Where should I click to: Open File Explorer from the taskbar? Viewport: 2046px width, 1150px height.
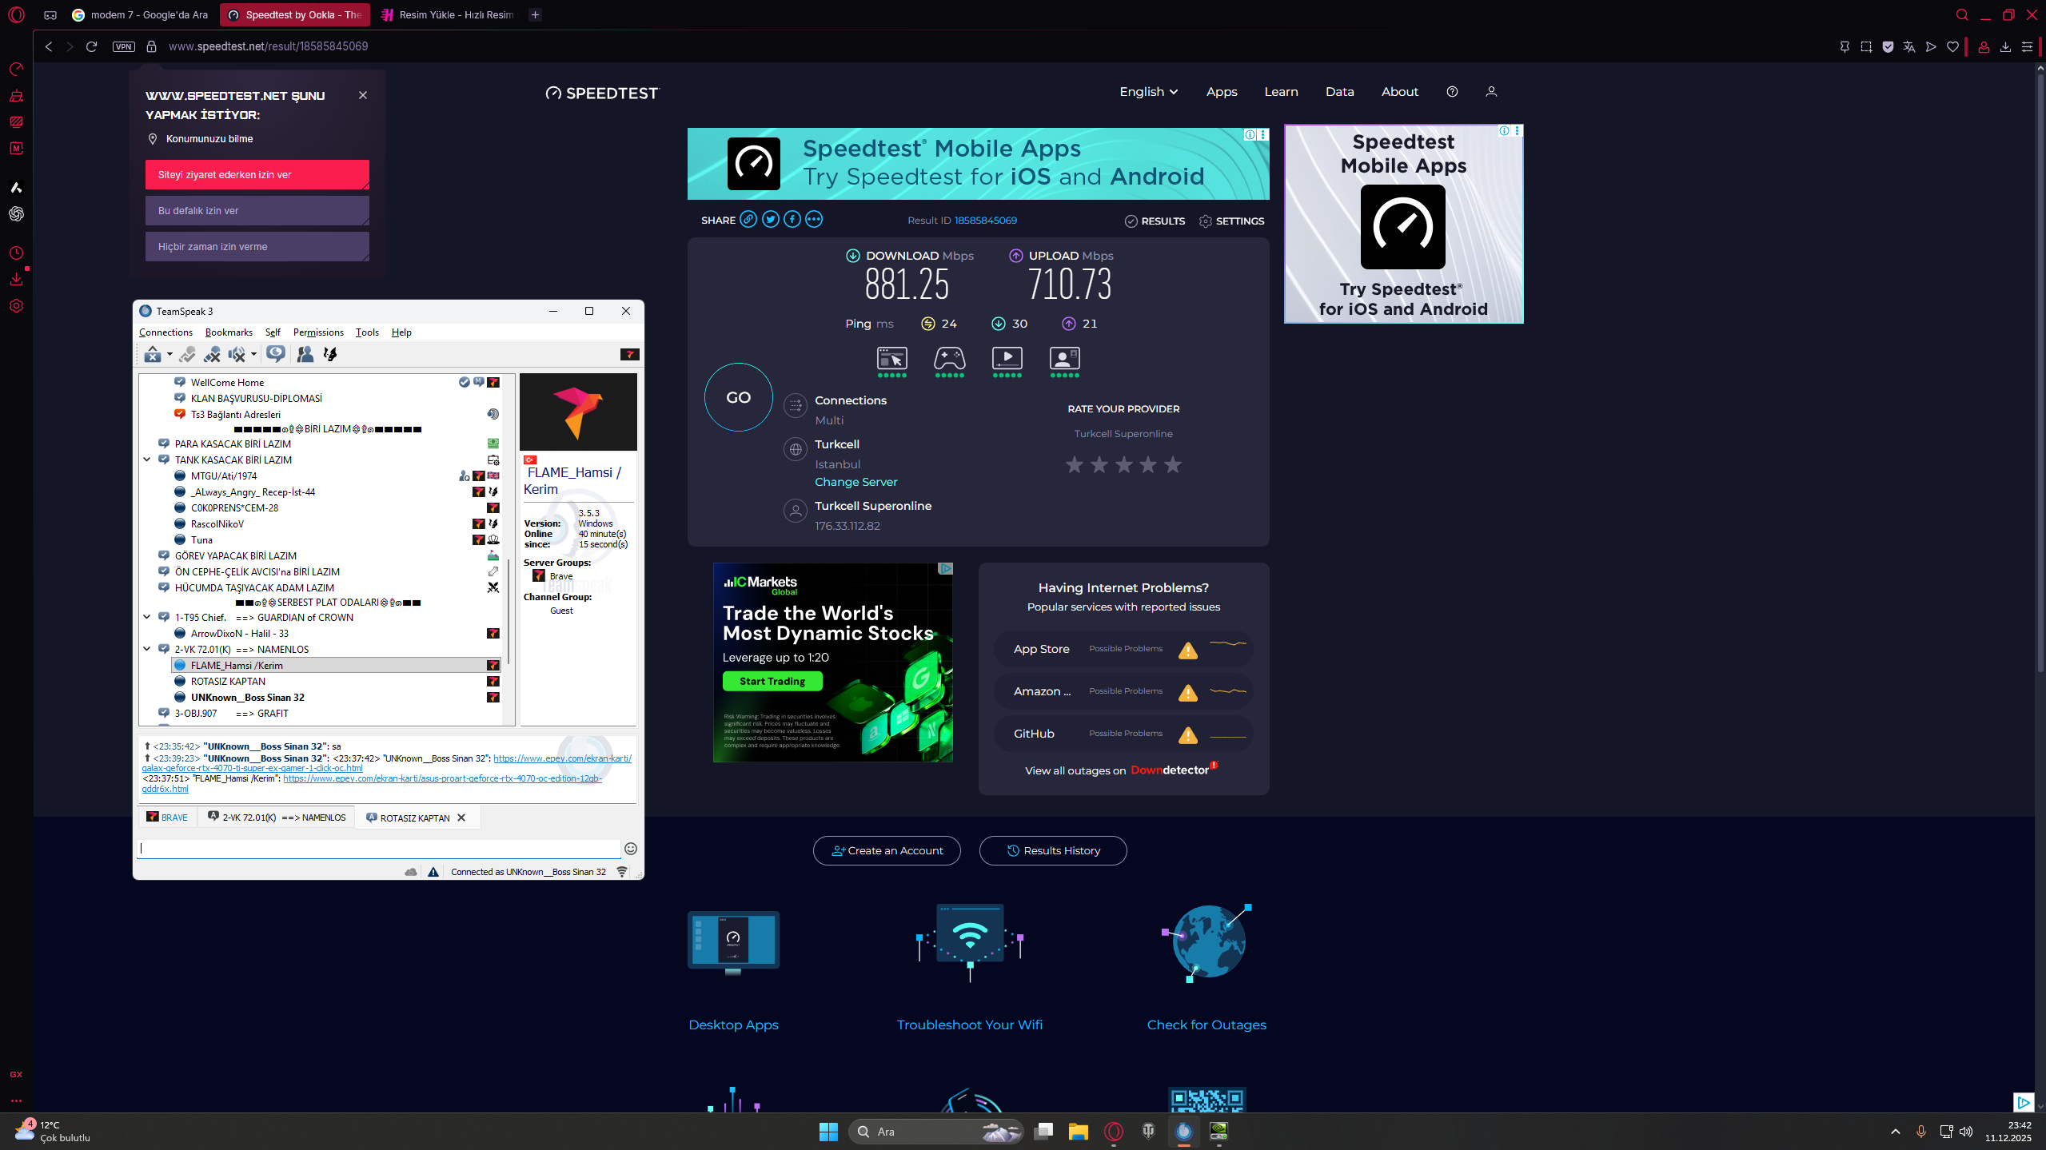click(x=1079, y=1131)
